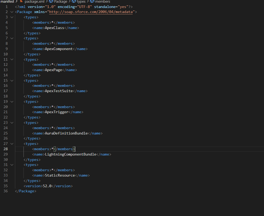Collapse the ApexTrigger types block

[12, 101]
